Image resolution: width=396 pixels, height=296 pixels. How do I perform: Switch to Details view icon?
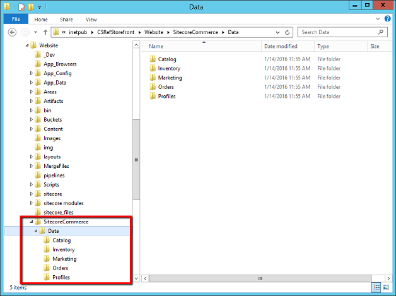[376, 287]
